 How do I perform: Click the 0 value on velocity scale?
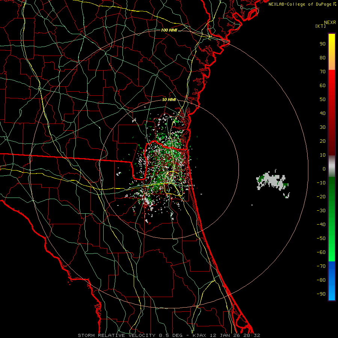pos(324,169)
